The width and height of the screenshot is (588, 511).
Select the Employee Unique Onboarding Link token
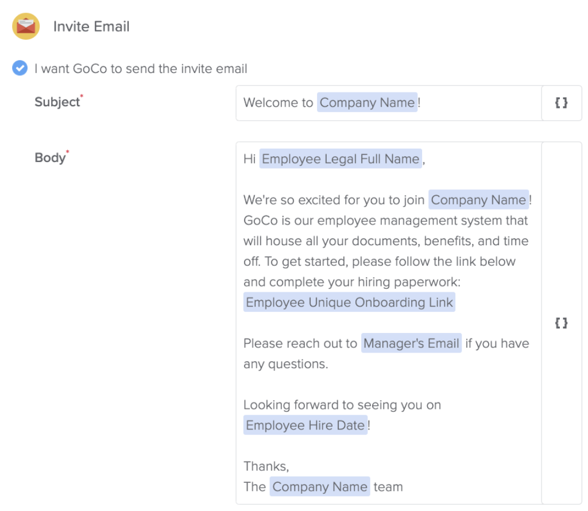pos(349,302)
